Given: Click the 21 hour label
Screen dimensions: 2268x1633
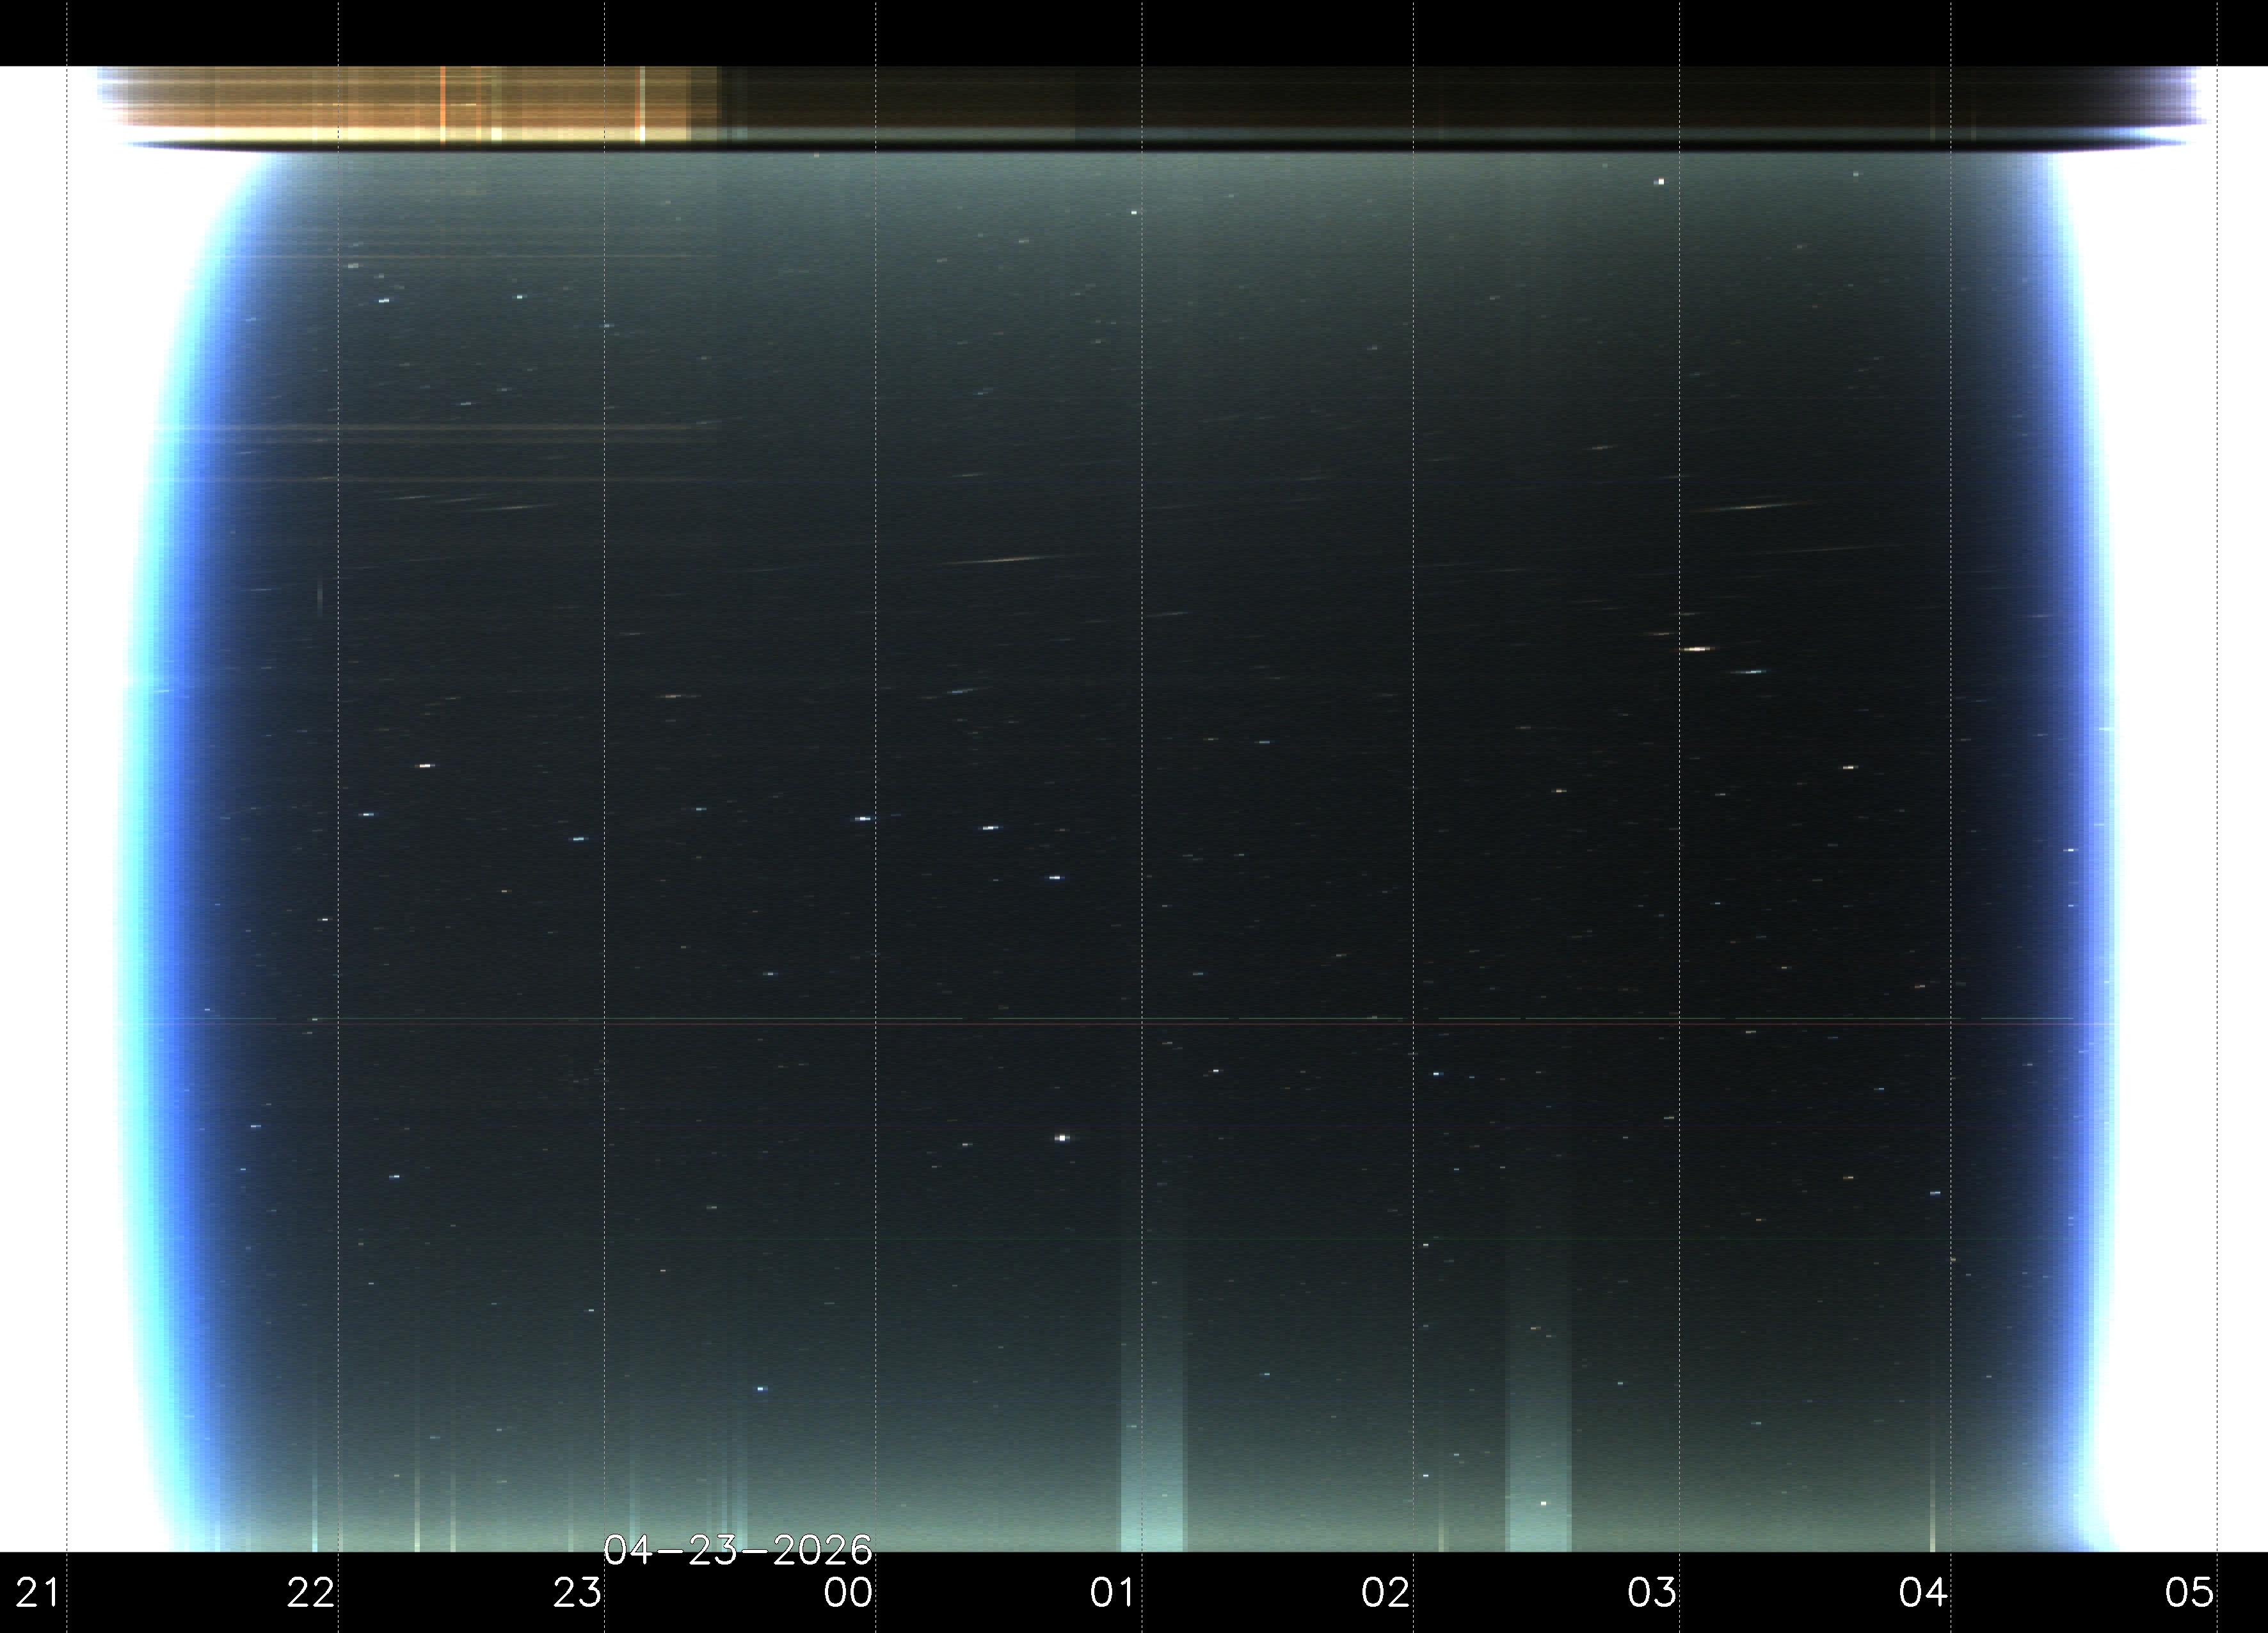Looking at the screenshot, I should tap(37, 1592).
